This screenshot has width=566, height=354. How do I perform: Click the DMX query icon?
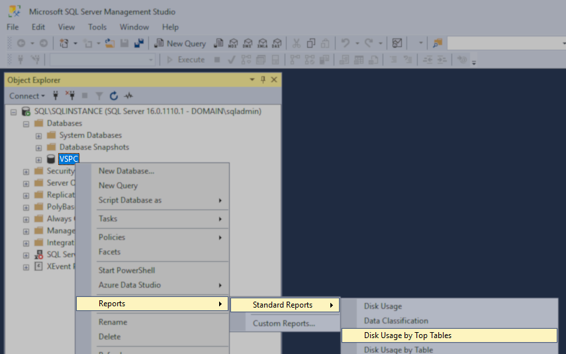248,44
